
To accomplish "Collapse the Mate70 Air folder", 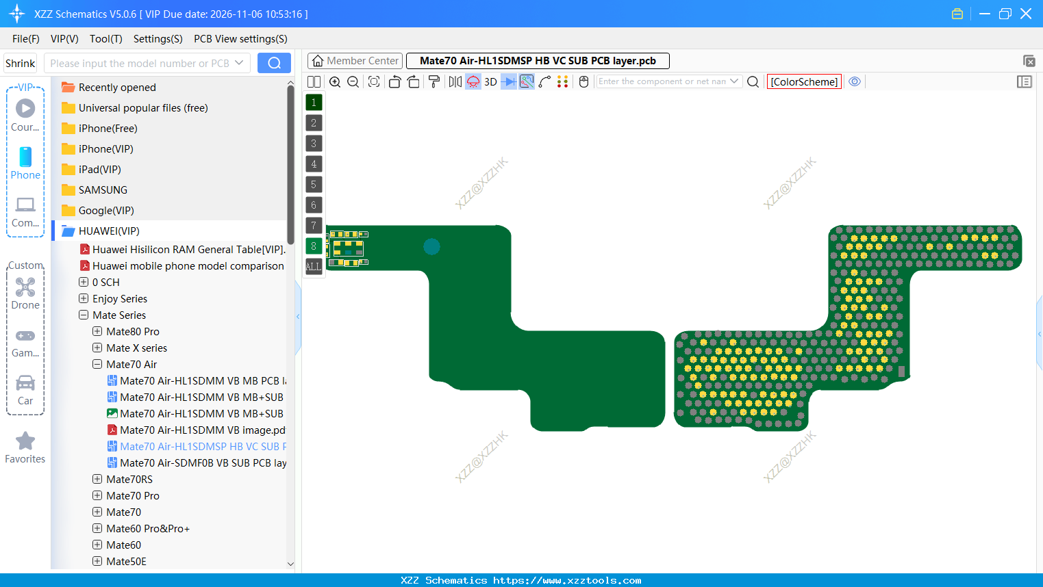I will pos(97,364).
